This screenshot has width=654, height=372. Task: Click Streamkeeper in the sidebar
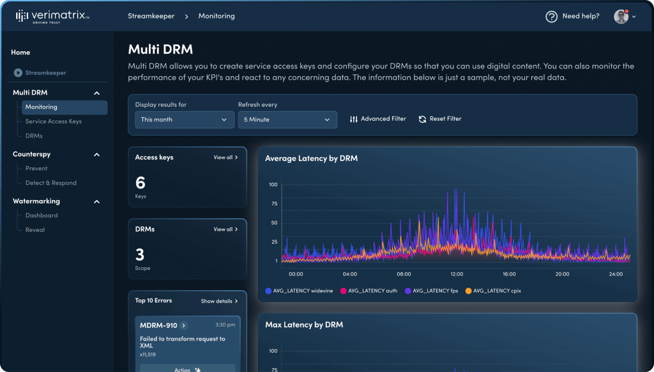coord(45,73)
